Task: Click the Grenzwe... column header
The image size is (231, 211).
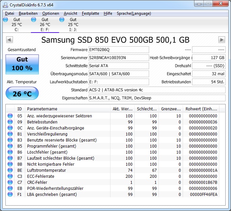Action: (x=171, y=109)
